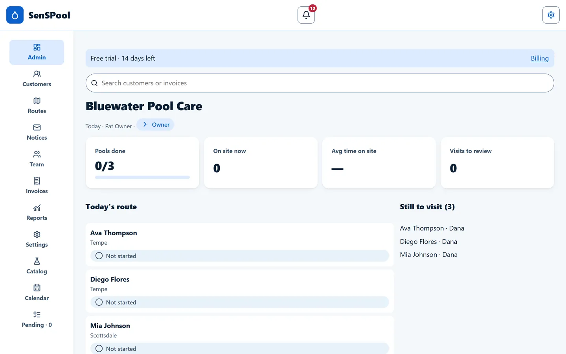Open settings via top-right gear icon
566x354 pixels.
(x=551, y=15)
